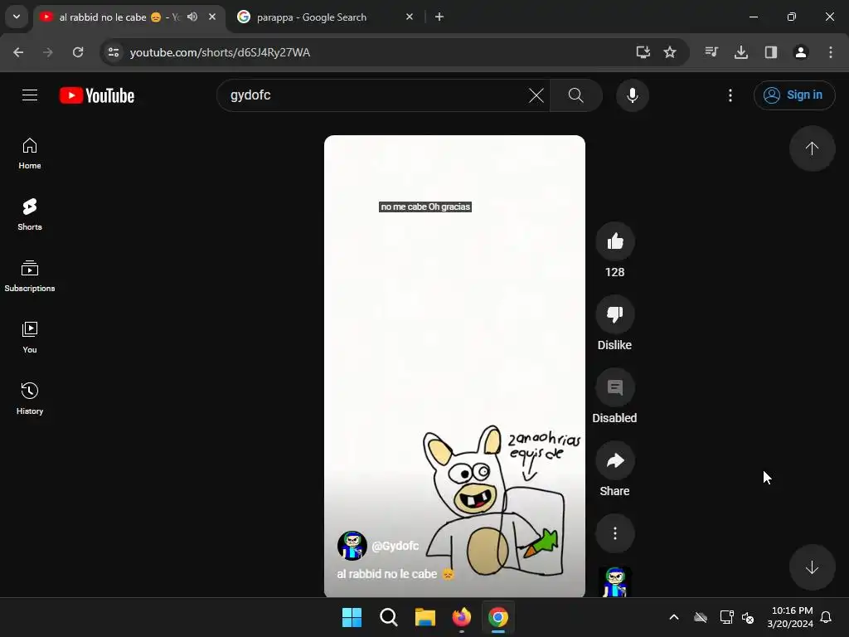Open History in the sidebar
Screen dimensions: 849x637
[30, 399]
